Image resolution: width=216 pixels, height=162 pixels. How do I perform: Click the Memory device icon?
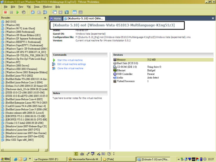[x=115, y=60]
